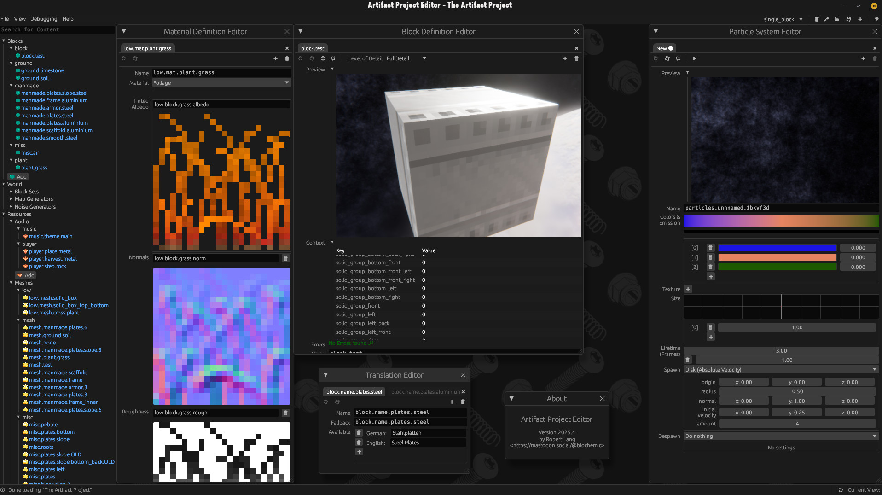
Task: Delete the low.block.grass.norm normals texture
Action: [x=285, y=258]
